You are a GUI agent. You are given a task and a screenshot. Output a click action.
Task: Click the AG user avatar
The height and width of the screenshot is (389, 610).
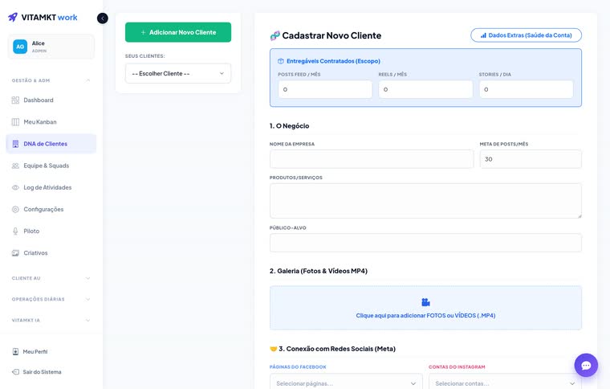tap(20, 47)
